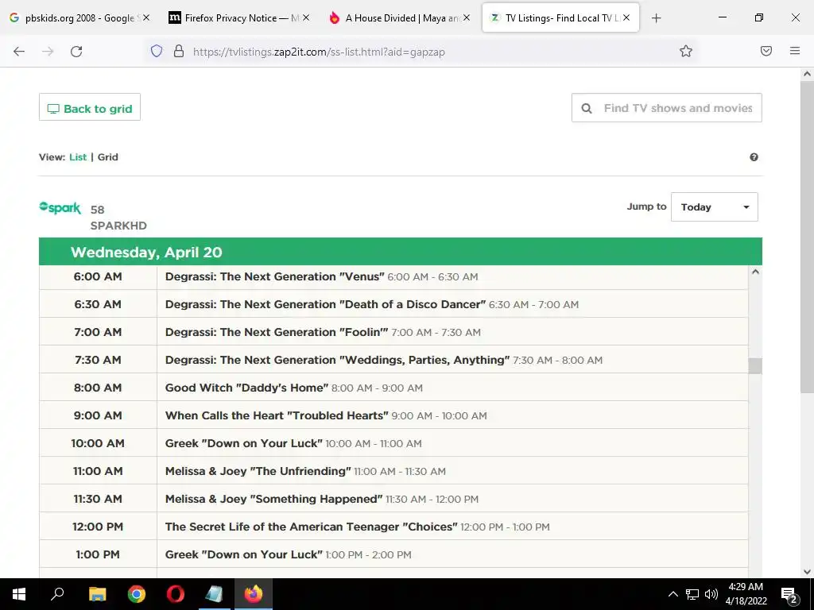Reload the current page
Viewport: 814px width, 610px height.
pos(76,52)
